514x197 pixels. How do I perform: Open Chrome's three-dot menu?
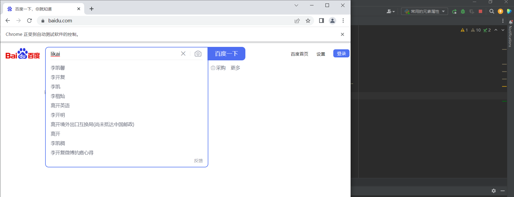[343, 20]
